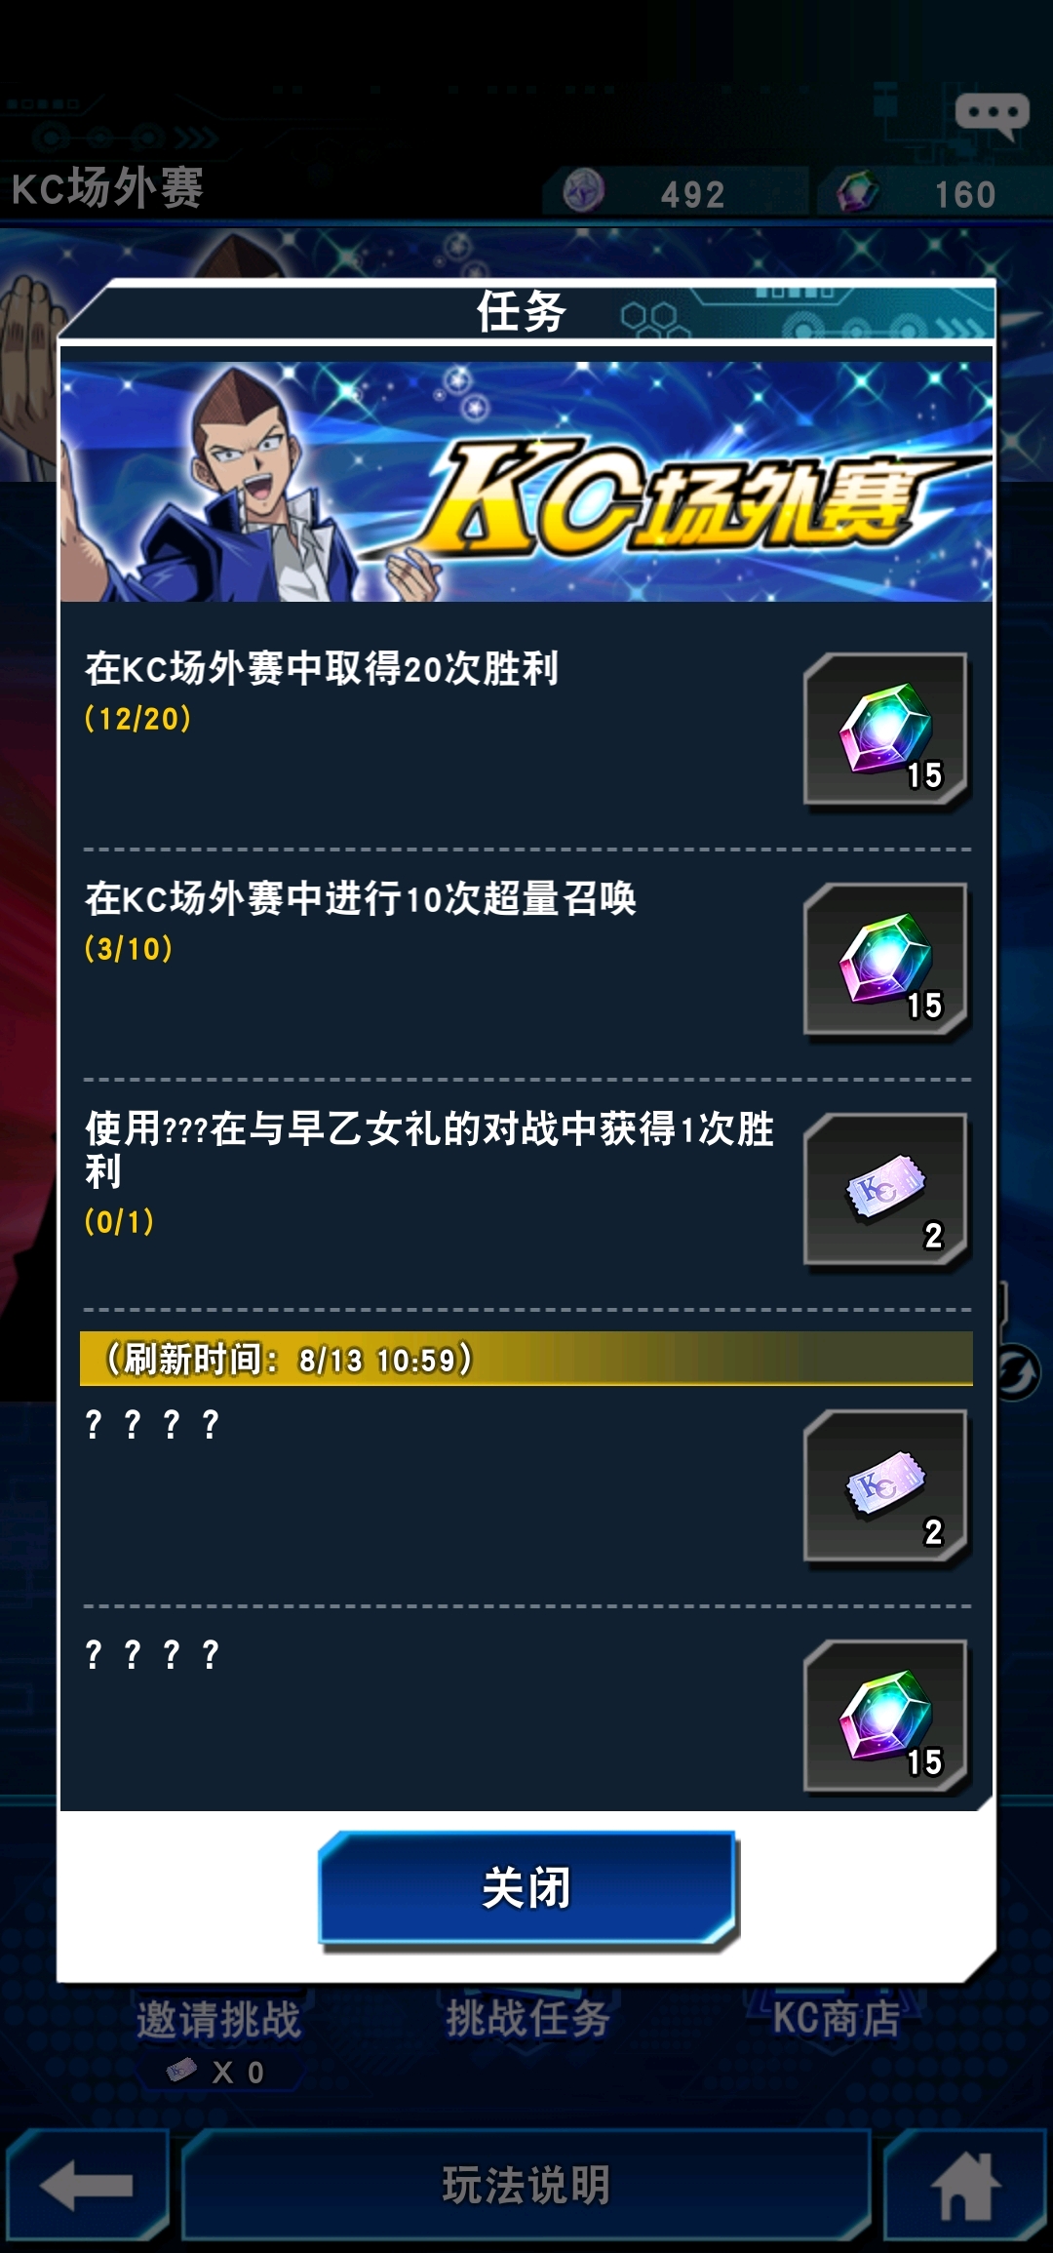Select the 邀请挑战 tab
1053x2253 pixels.
218,2019
